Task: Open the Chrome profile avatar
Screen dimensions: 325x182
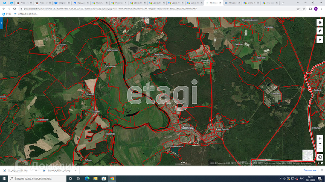Action: tap(316, 9)
